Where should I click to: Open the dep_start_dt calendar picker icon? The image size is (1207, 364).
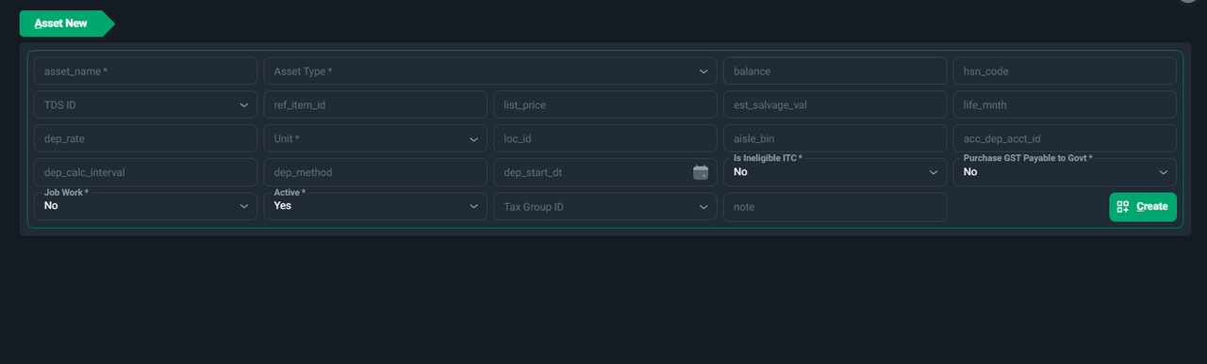click(x=701, y=172)
